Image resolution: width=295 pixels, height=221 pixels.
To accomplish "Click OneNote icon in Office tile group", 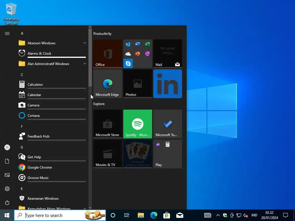I will coord(147,54).
